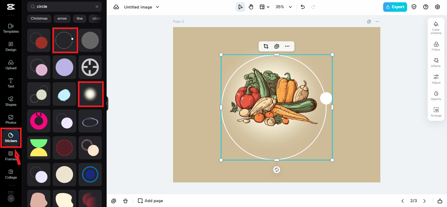Open the 35% zoom dropdown
Viewport: 447px width, 207px height.
coord(284,7)
